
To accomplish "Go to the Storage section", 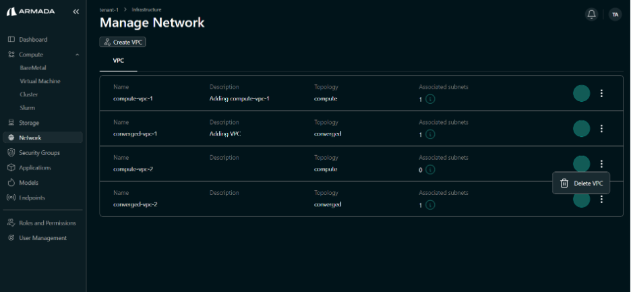I will (x=29, y=123).
